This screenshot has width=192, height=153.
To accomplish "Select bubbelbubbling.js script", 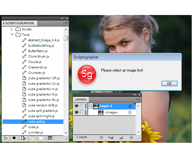I will [41, 45].
